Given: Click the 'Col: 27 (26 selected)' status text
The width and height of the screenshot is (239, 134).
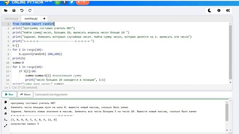Looking at the screenshot, I should coord(25,87).
